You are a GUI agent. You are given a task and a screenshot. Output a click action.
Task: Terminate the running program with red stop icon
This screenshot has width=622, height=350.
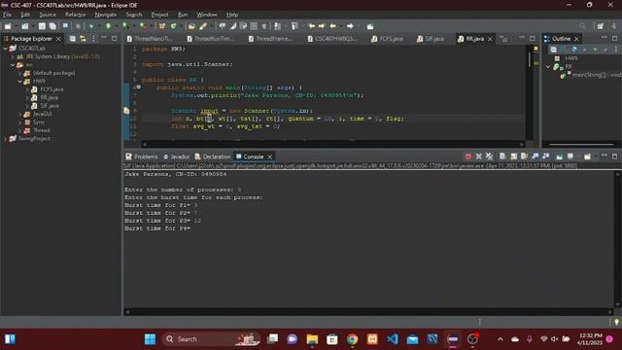(x=468, y=157)
